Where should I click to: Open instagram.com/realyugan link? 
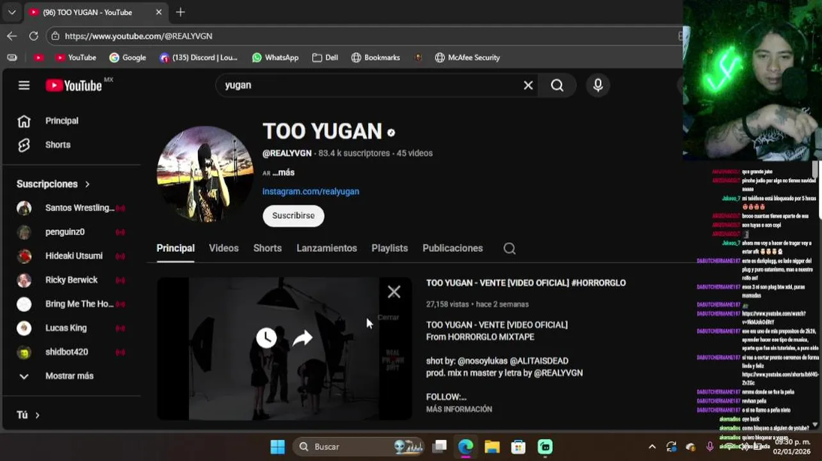310,191
